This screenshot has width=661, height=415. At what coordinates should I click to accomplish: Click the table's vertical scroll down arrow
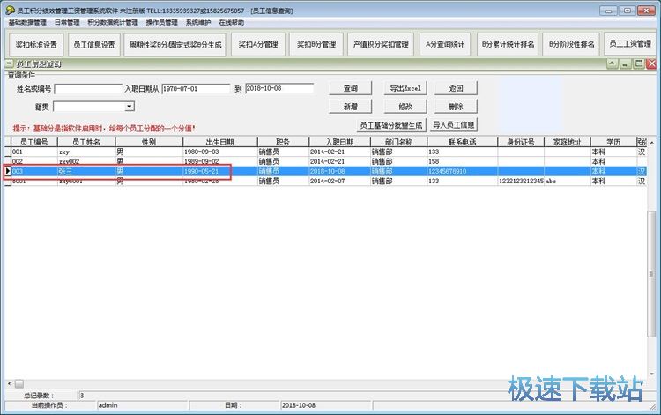pos(651,374)
